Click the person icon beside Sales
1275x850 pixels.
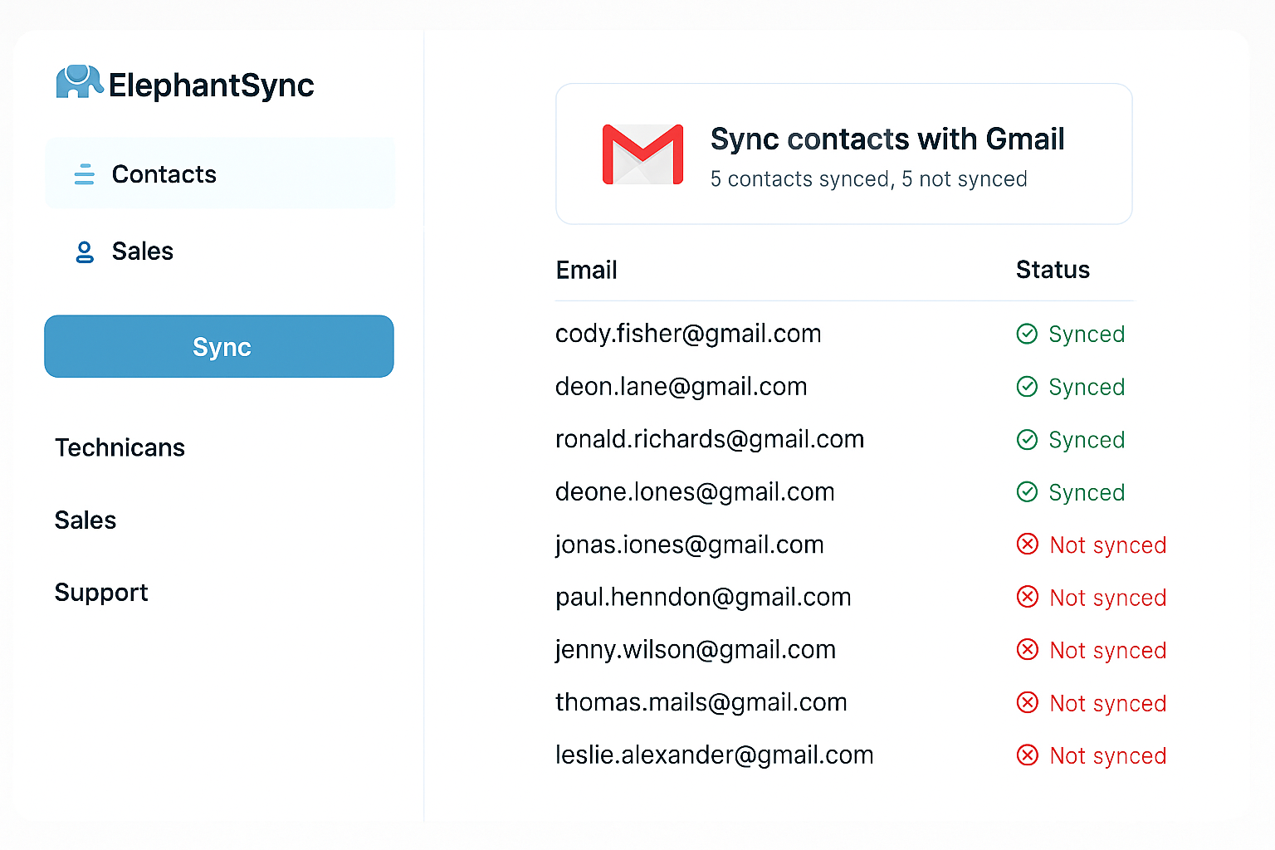[84, 252]
